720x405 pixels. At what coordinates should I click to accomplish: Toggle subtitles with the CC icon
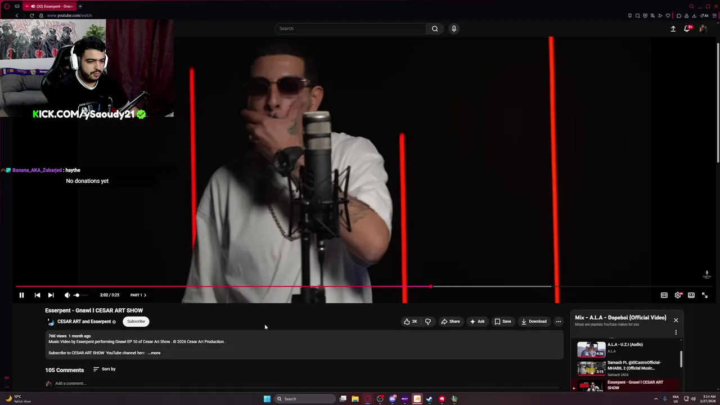click(x=664, y=295)
